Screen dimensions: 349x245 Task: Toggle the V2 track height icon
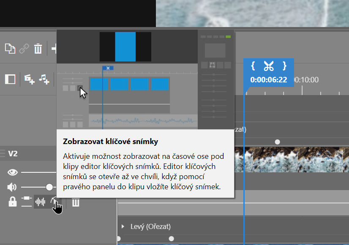tap(27, 202)
